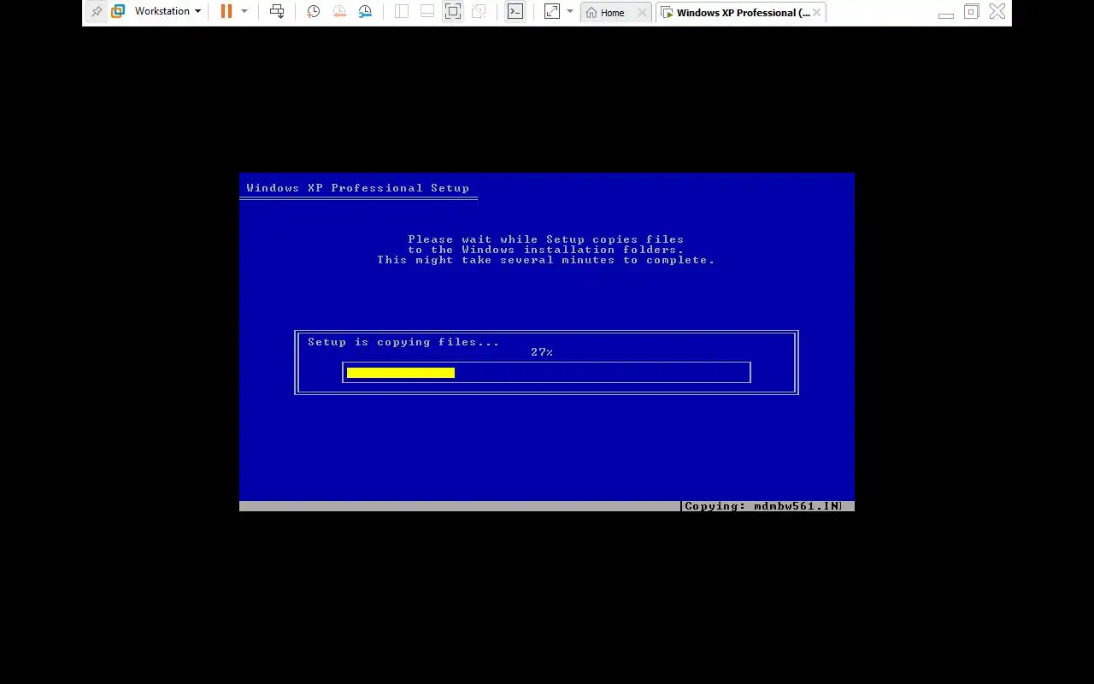Close the Home tab
Viewport: 1094px width, 684px height.
tap(643, 13)
